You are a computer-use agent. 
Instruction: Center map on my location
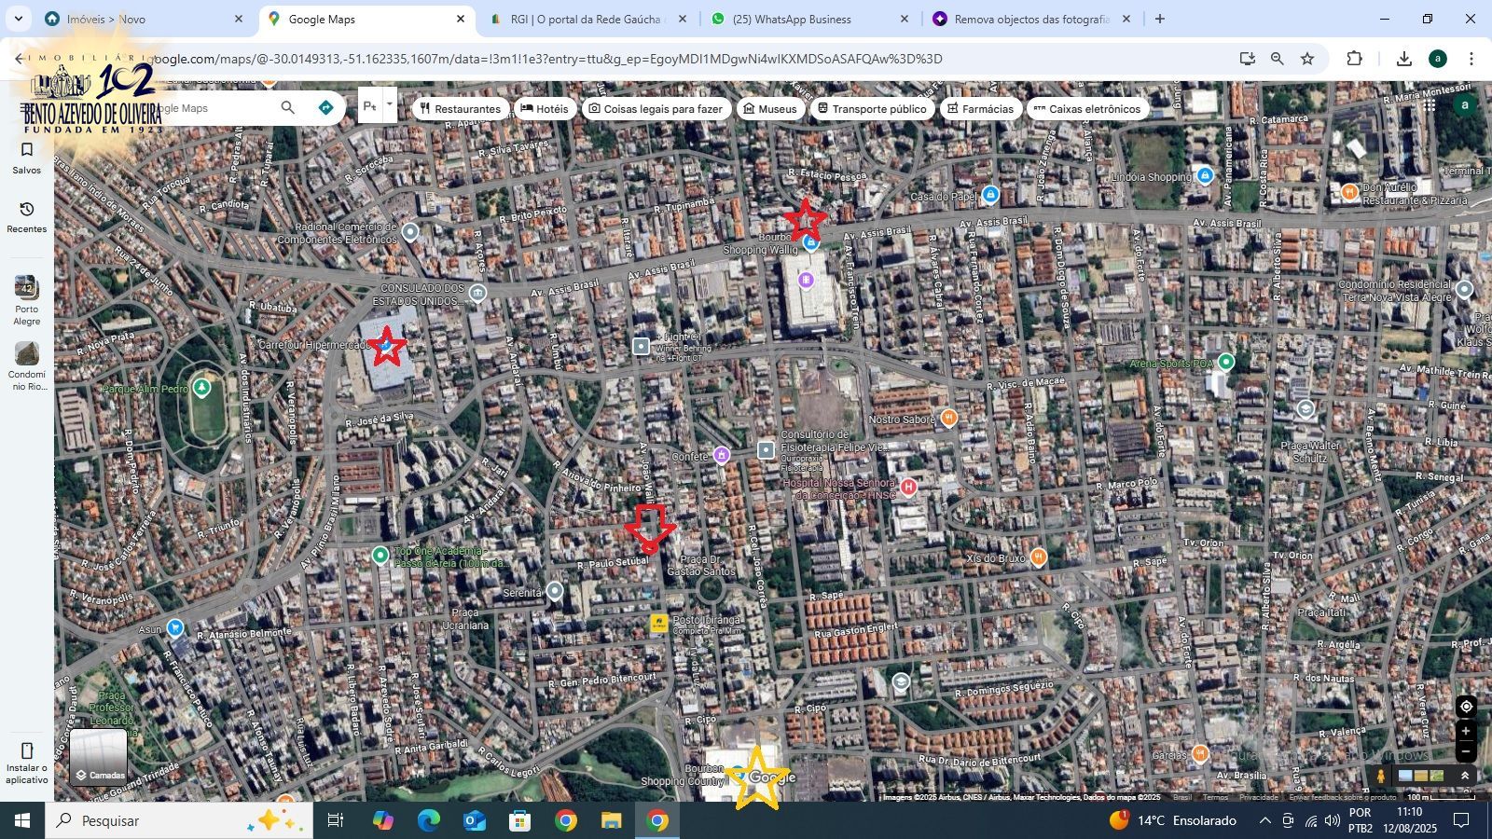tap(1466, 707)
